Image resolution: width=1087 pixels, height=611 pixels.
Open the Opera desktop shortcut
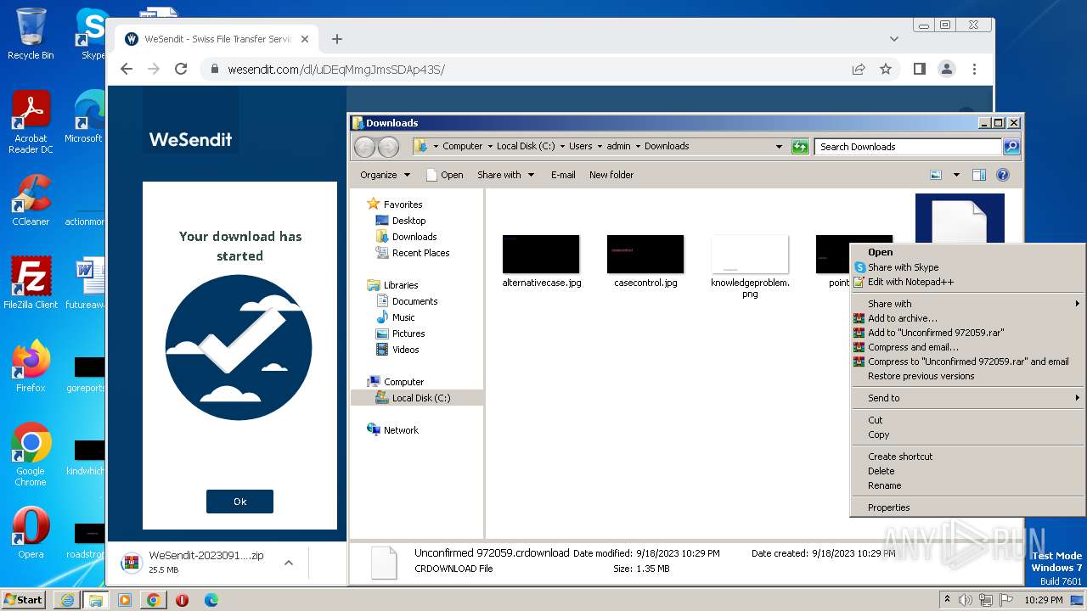point(31,533)
